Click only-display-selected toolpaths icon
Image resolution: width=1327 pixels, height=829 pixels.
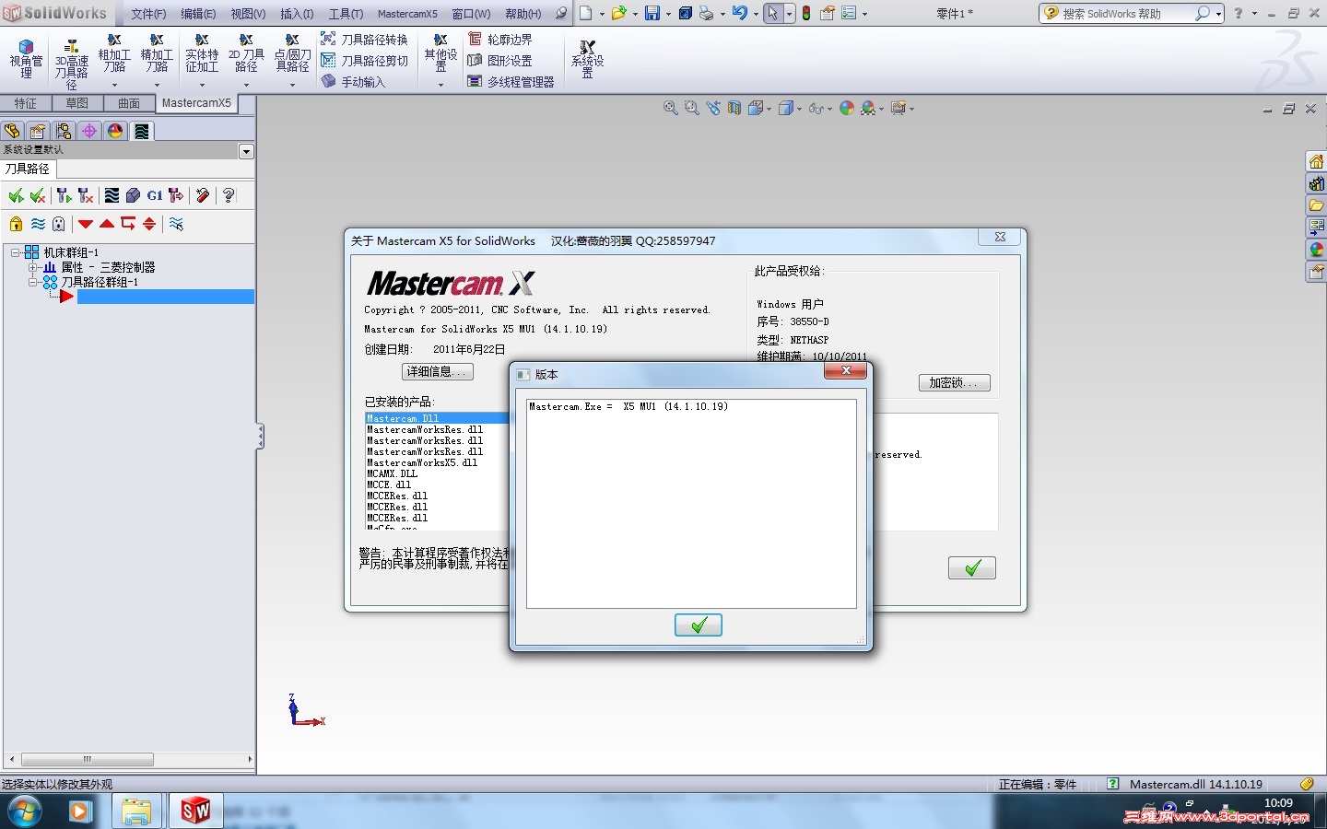(x=176, y=224)
